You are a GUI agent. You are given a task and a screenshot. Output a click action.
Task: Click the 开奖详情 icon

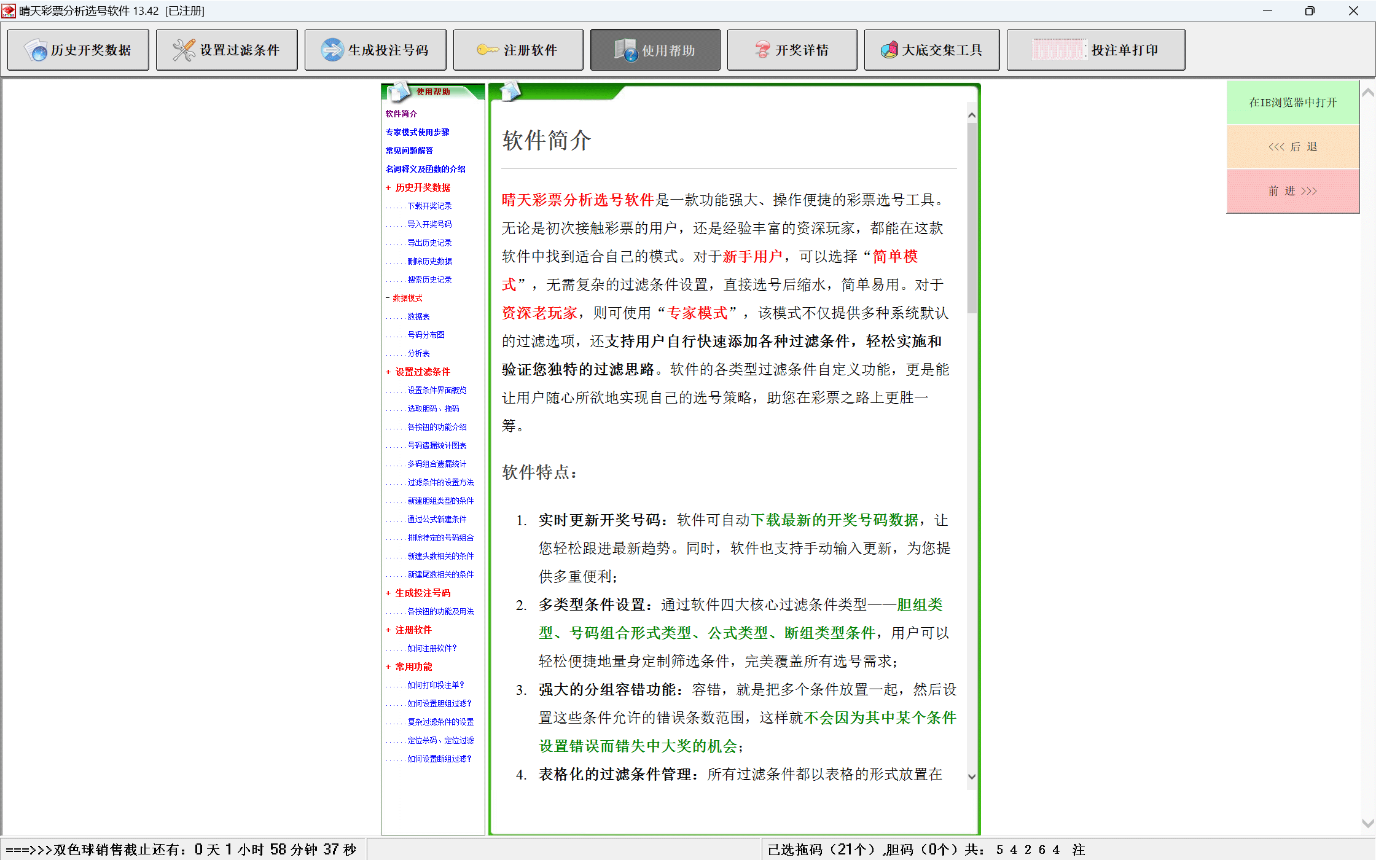click(x=762, y=50)
